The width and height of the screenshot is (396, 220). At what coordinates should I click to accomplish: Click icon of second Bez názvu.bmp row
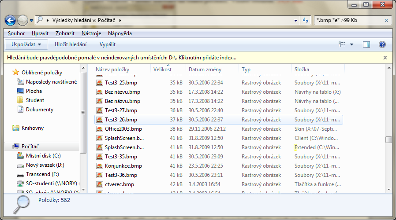click(100, 101)
